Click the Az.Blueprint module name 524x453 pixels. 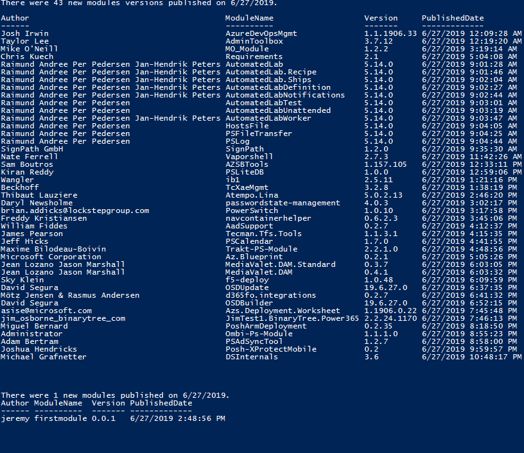click(x=254, y=257)
